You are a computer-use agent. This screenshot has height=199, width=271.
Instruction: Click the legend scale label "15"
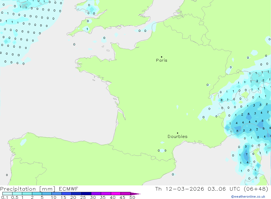tap(63, 197)
